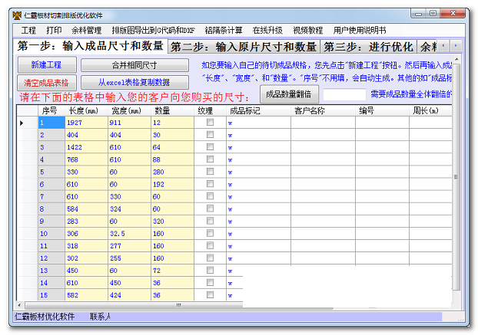The image size is (478, 335).
Task: Switch to the 第二步 输入原片尺寸和数量 tab
Action: pyautogui.click(x=244, y=47)
